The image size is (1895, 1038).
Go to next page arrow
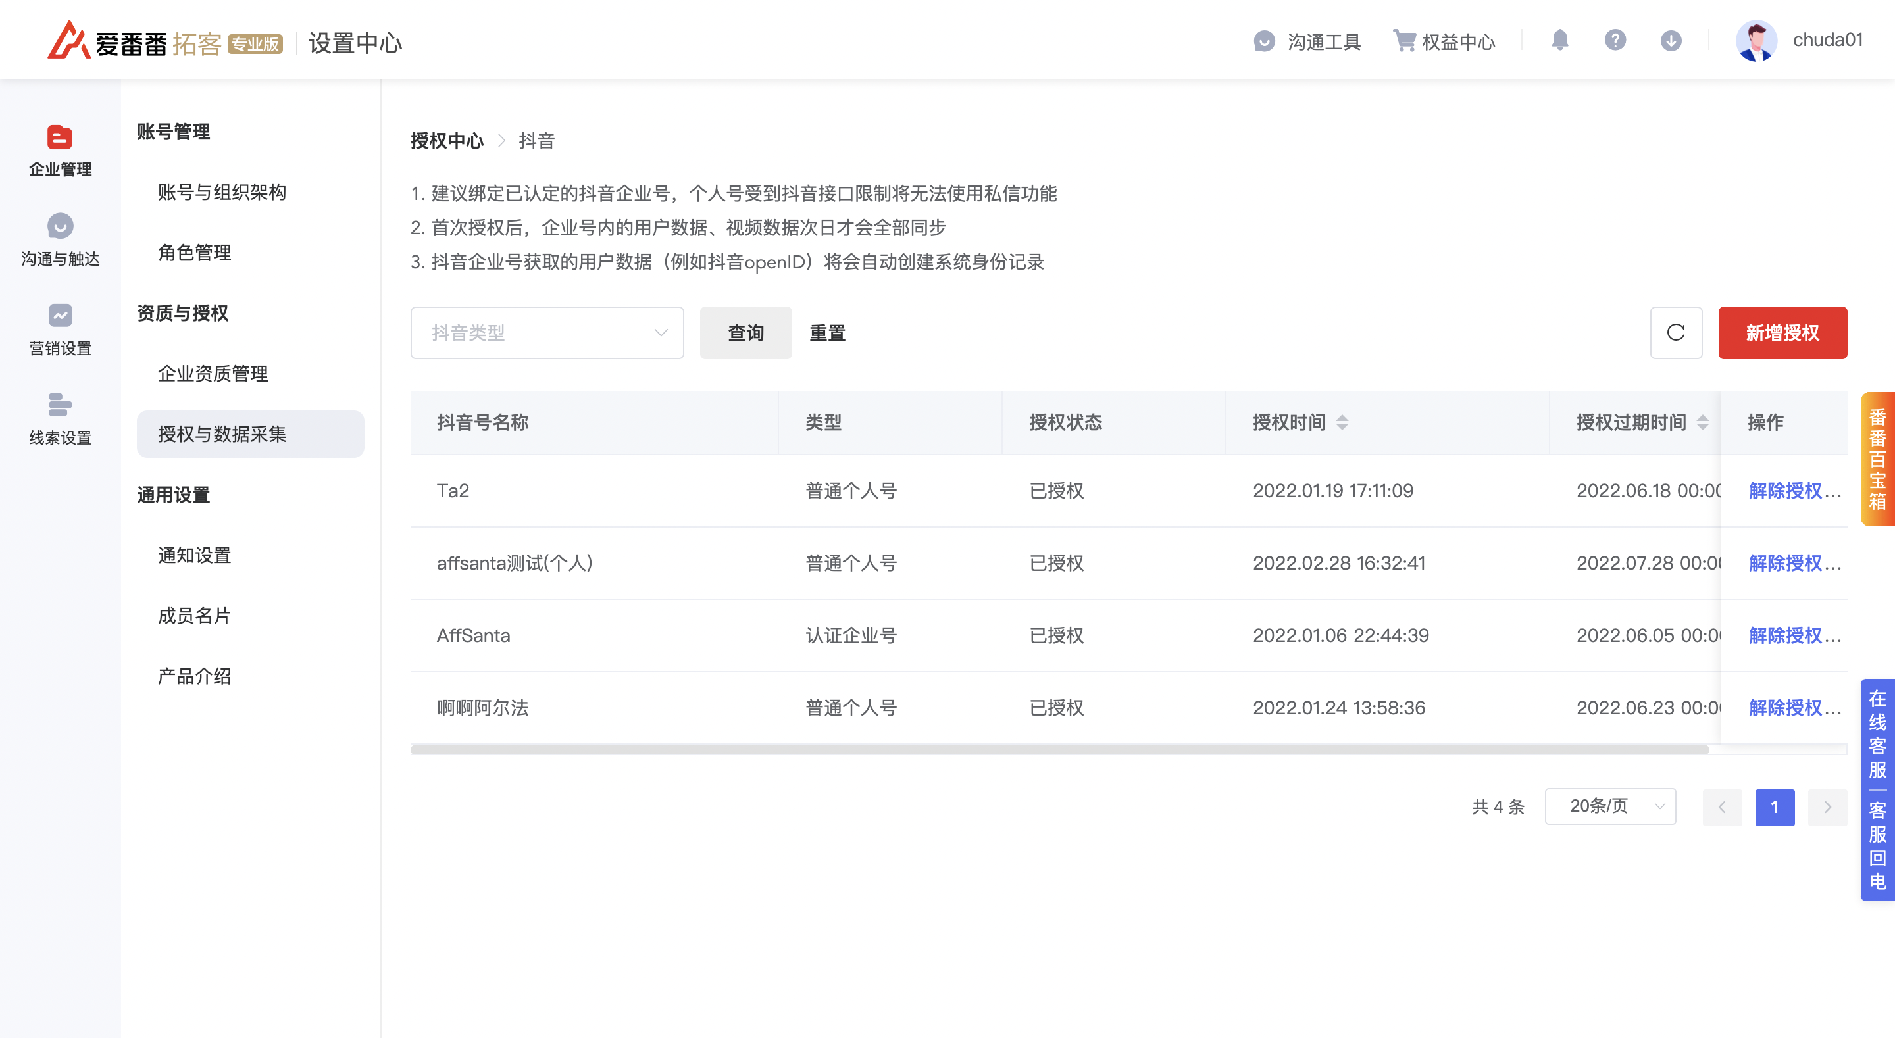(x=1827, y=807)
